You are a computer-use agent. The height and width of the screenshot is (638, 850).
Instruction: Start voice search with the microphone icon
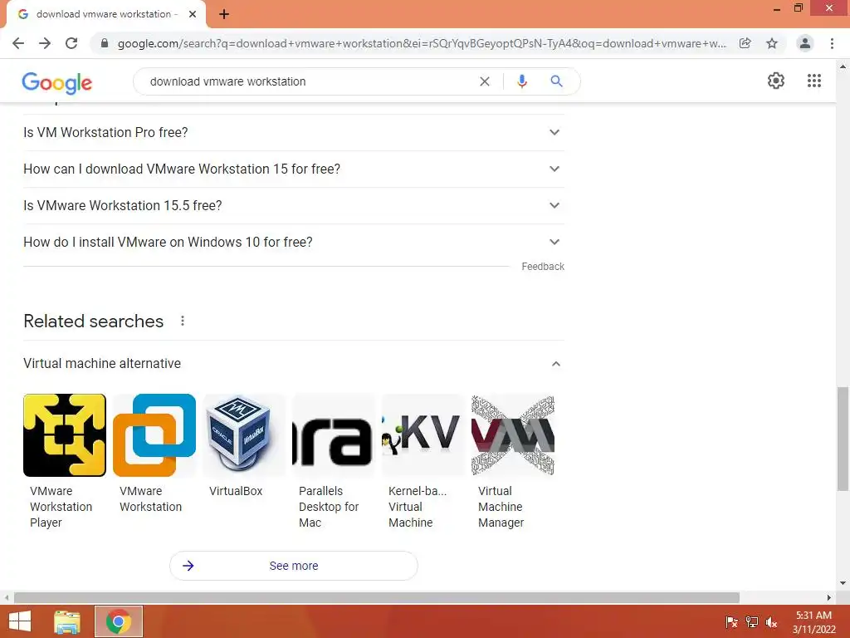pos(522,81)
